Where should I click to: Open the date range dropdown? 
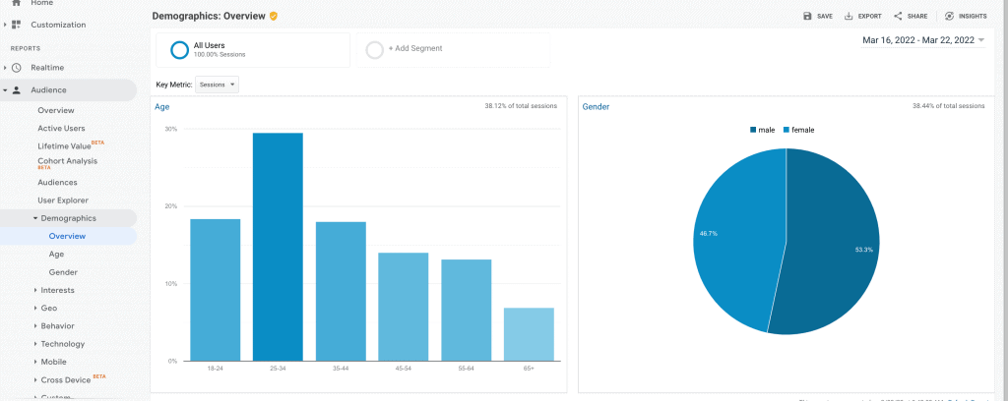click(923, 40)
